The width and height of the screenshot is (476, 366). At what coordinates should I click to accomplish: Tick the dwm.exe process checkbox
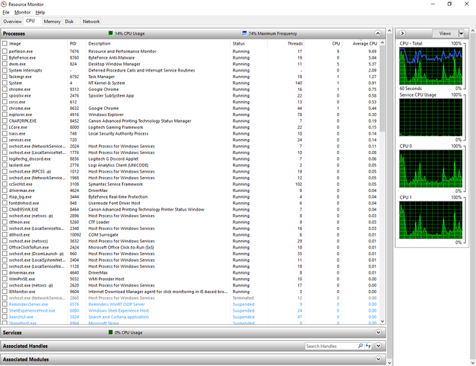click(5, 64)
